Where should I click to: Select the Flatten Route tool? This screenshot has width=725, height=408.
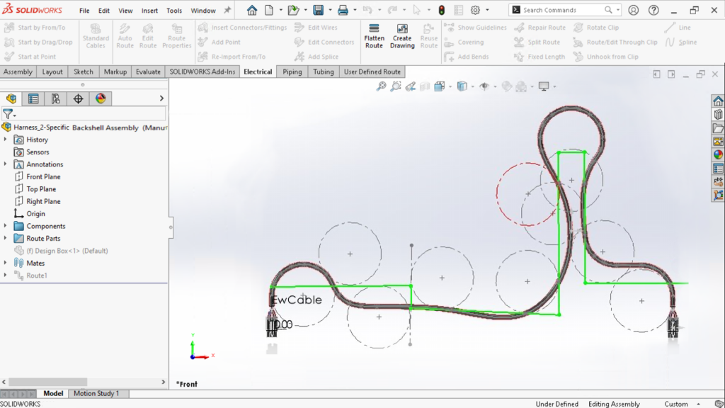point(374,35)
